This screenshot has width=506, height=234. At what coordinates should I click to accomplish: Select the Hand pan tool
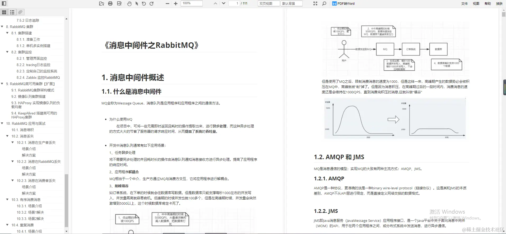pyautogui.click(x=129, y=3)
